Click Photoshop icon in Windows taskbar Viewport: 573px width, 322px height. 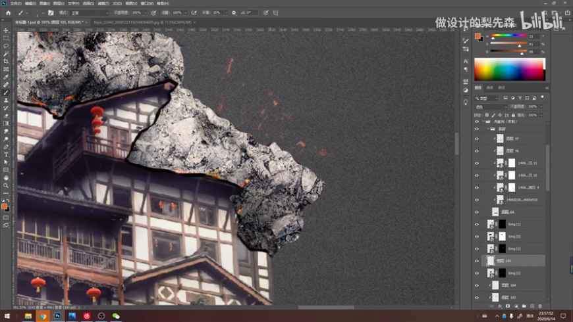[57, 316]
